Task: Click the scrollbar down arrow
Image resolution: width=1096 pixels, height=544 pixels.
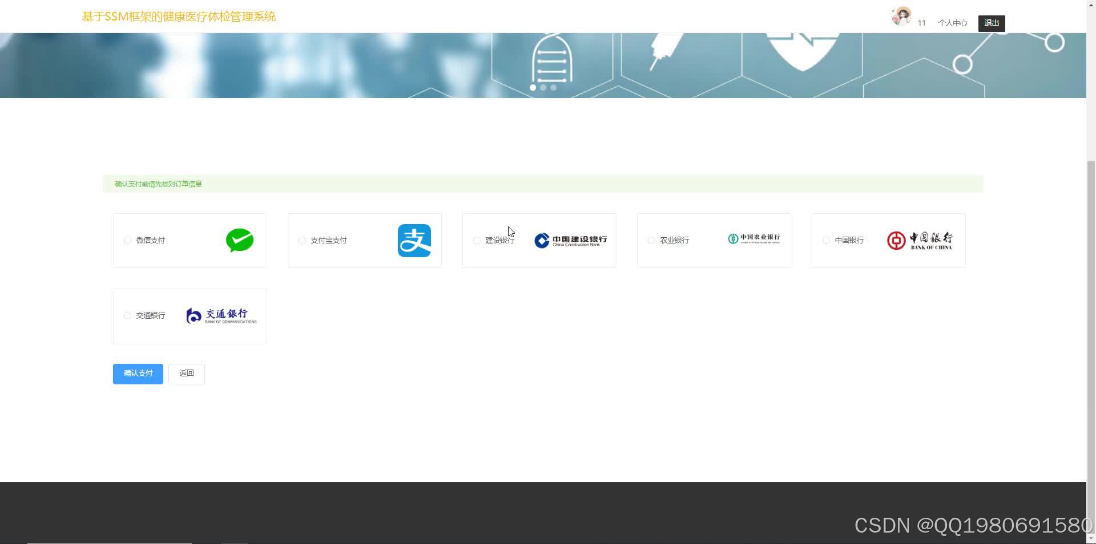Action: pyautogui.click(x=1091, y=539)
